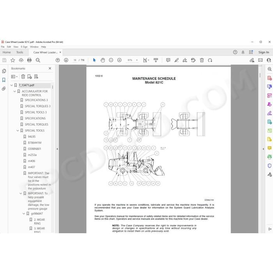Close the Bookmarks panel

50,68
